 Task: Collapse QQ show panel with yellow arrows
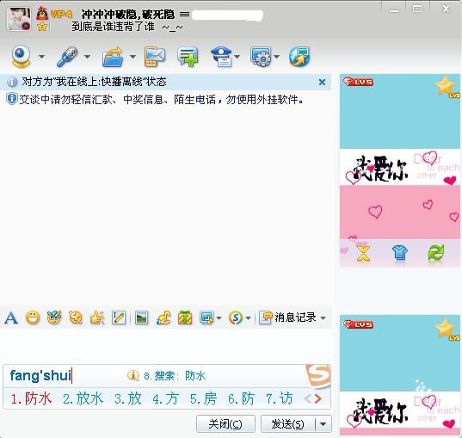[x=363, y=254]
